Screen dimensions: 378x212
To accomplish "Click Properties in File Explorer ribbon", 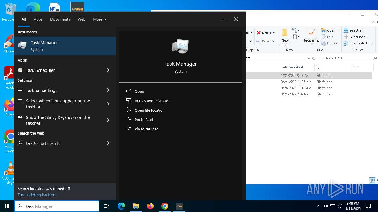I will pyautogui.click(x=312, y=37).
